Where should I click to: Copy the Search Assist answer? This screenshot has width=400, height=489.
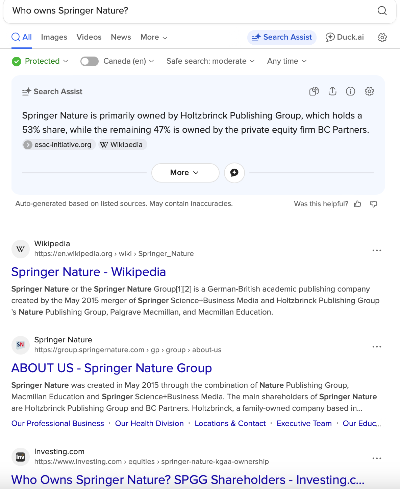(x=314, y=91)
